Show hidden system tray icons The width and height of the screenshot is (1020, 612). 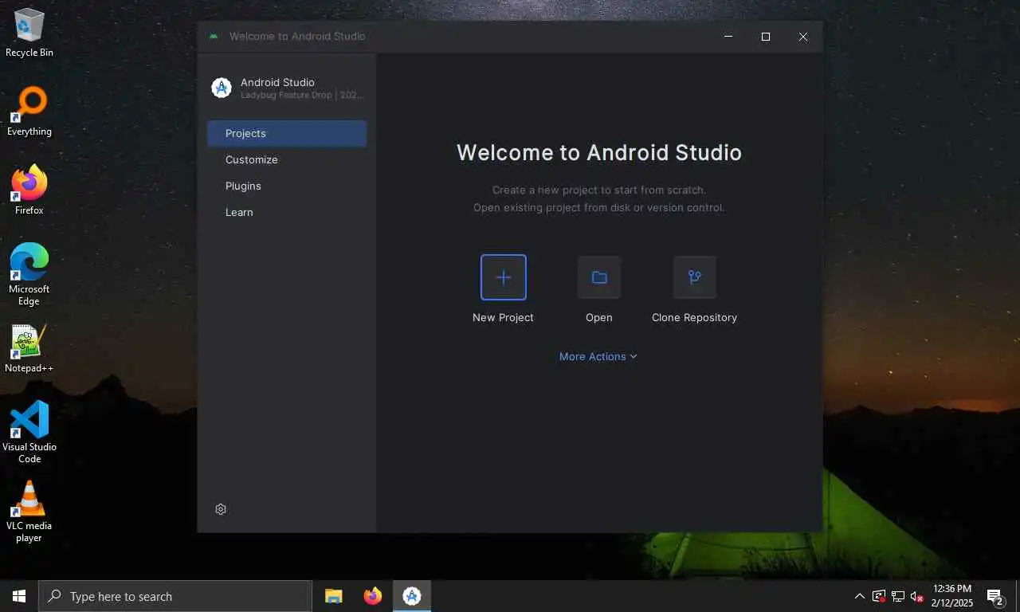[x=859, y=596]
